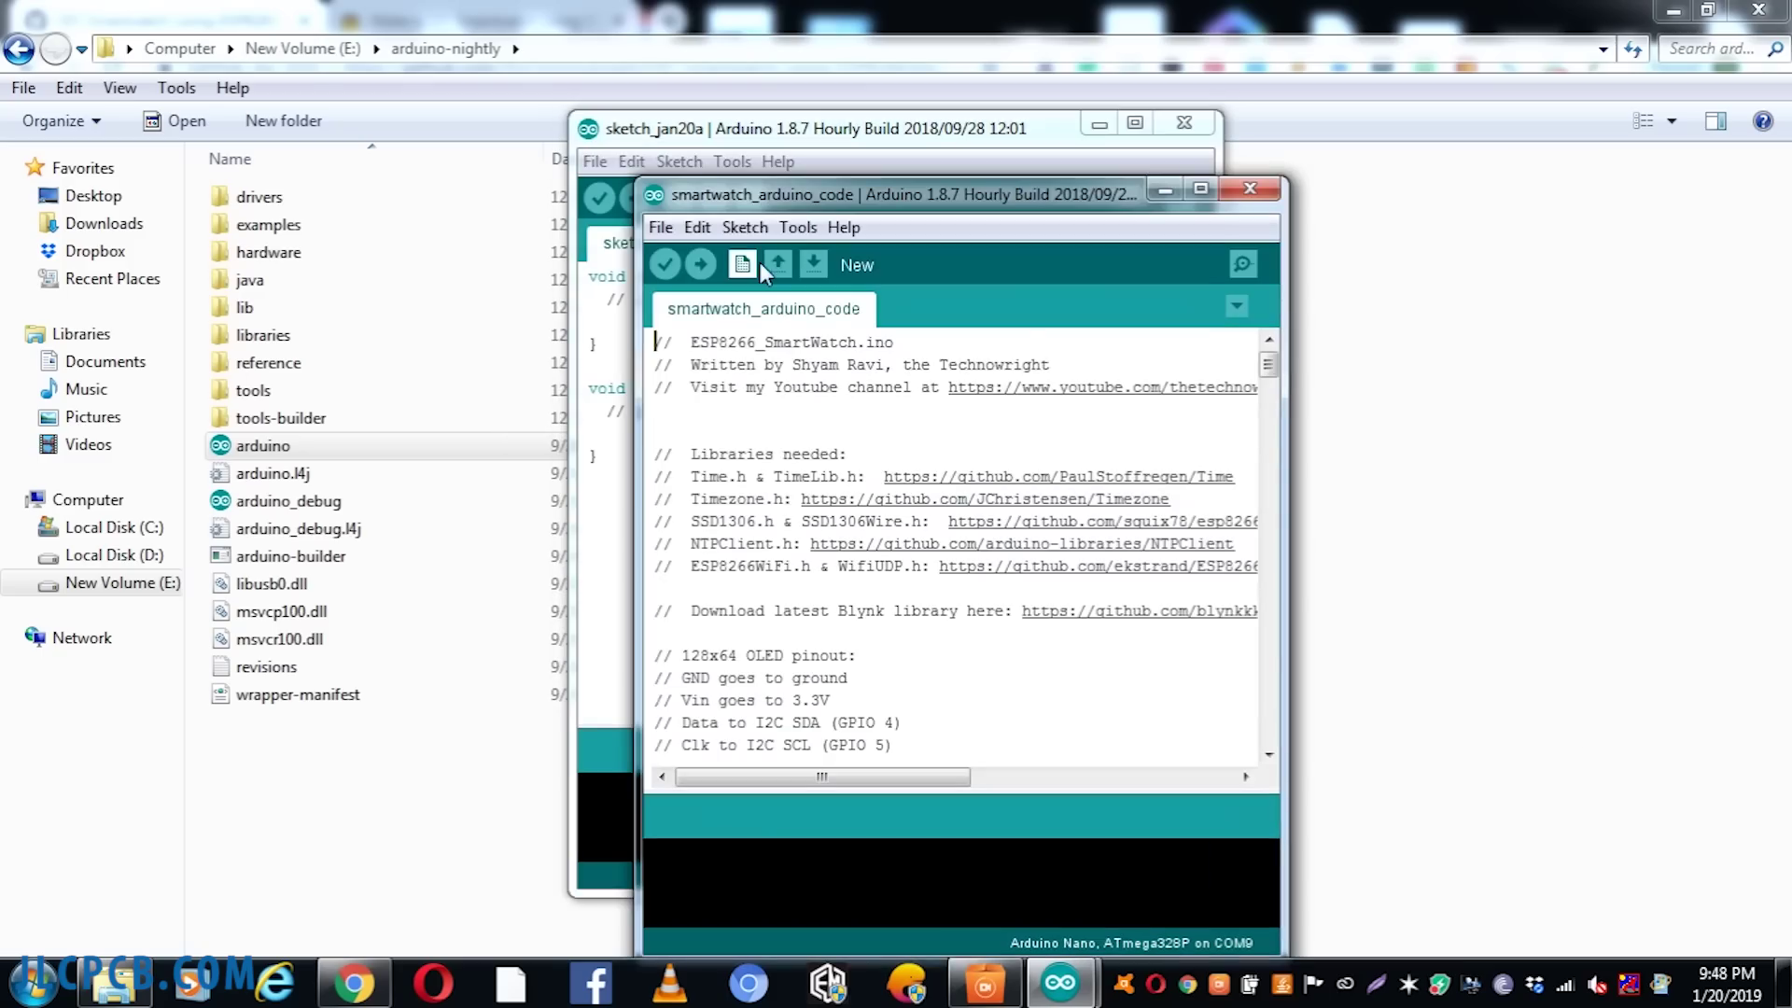Toggle the preview pane button in Explorer
1792x1008 pixels.
click(x=1715, y=121)
